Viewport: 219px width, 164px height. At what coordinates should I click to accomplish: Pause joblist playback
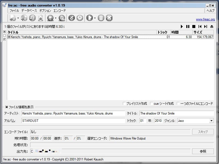pyautogui.click(x=188, y=26)
